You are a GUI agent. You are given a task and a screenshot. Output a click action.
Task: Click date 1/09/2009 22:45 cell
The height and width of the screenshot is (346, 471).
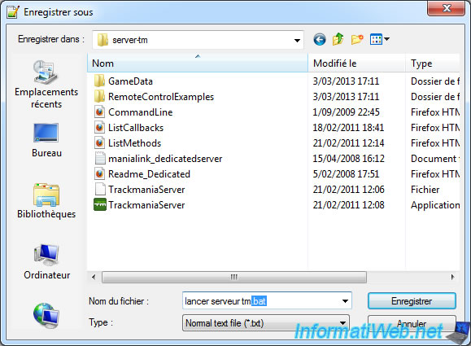tap(346, 112)
